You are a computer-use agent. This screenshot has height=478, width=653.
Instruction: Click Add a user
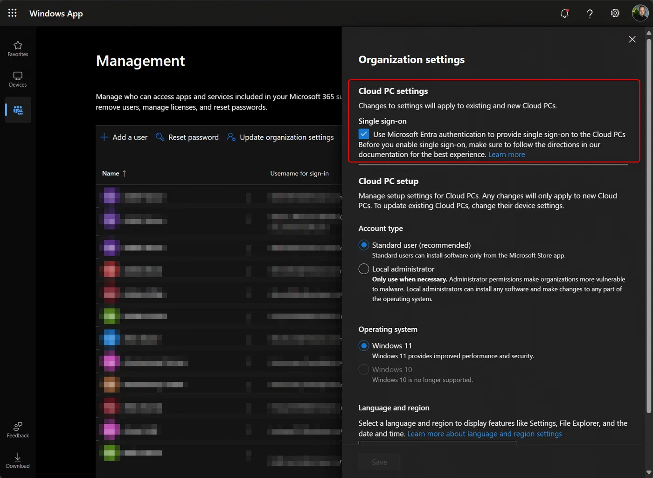(x=124, y=137)
